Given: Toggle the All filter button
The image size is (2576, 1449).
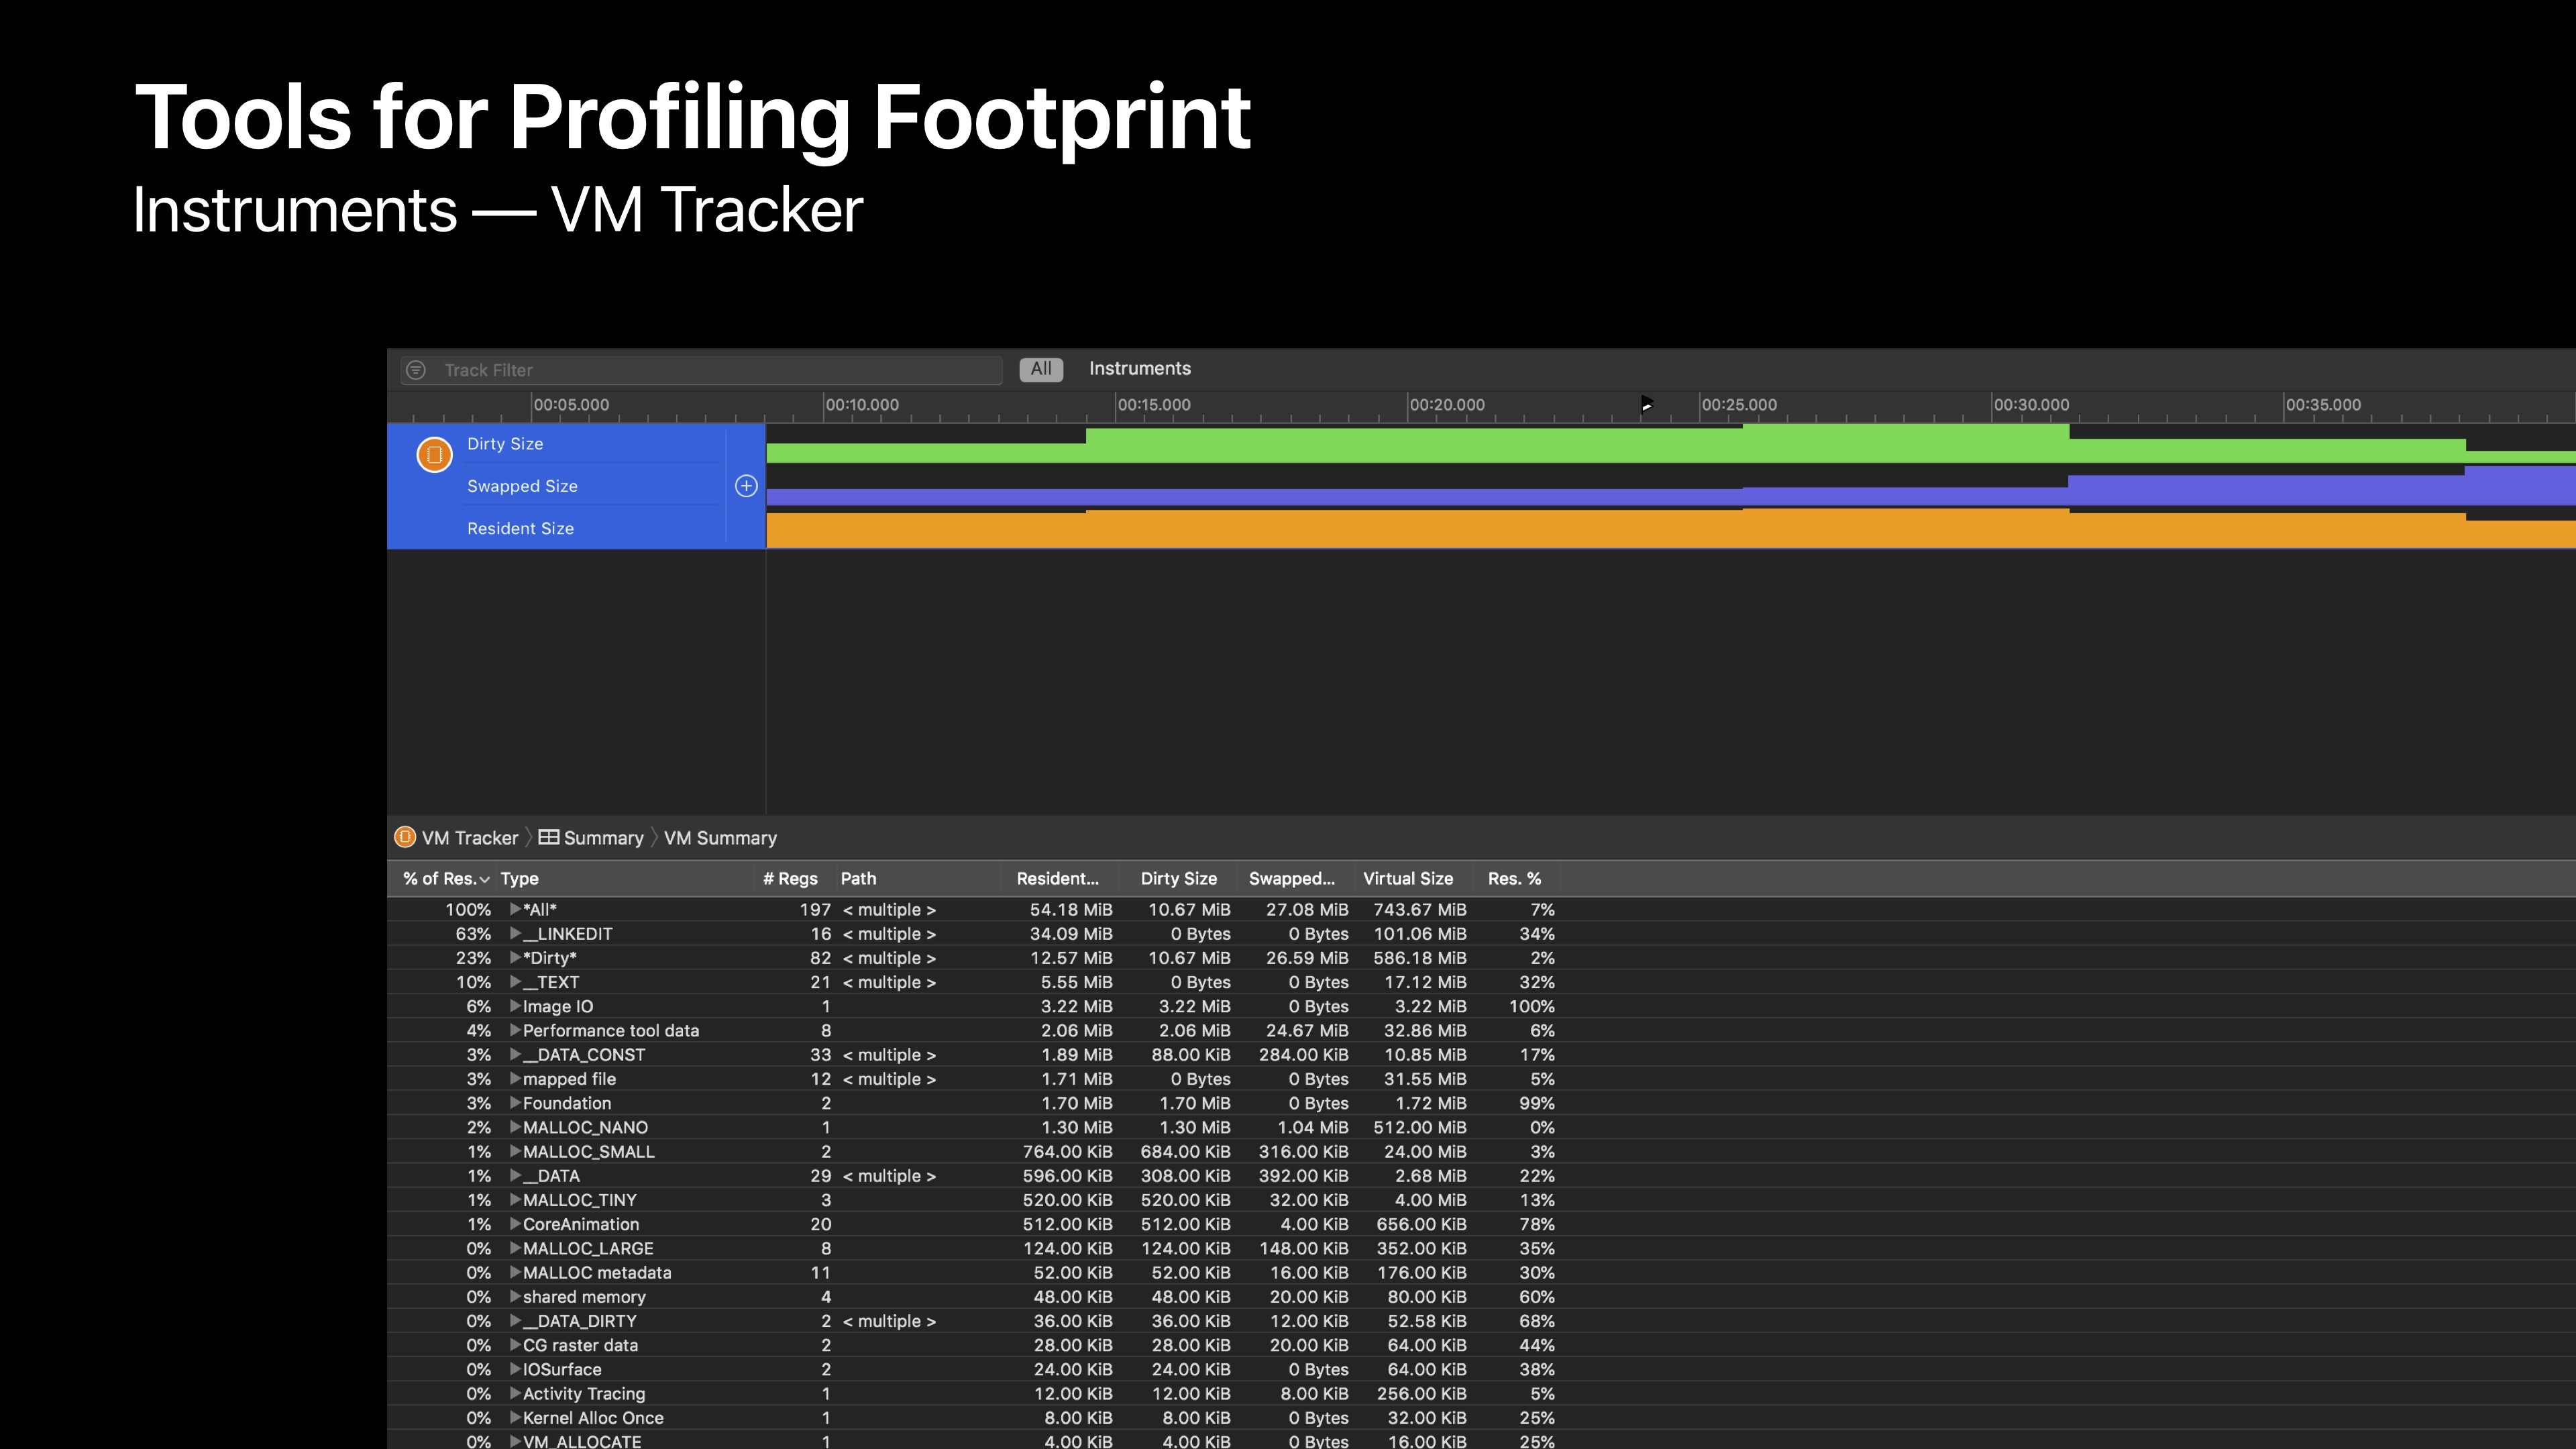Looking at the screenshot, I should tap(1040, 369).
